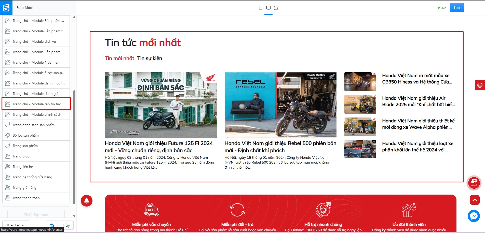Click the Rebel 500 article excerpt text
The width and height of the screenshot is (485, 233).
click(277, 163)
